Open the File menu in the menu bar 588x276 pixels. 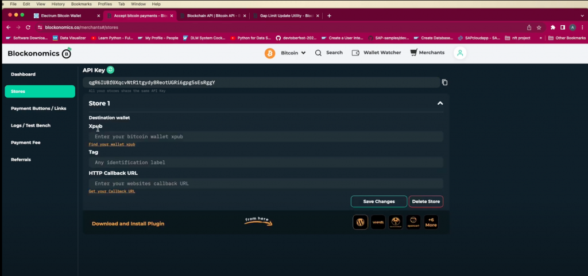[x=13, y=4]
